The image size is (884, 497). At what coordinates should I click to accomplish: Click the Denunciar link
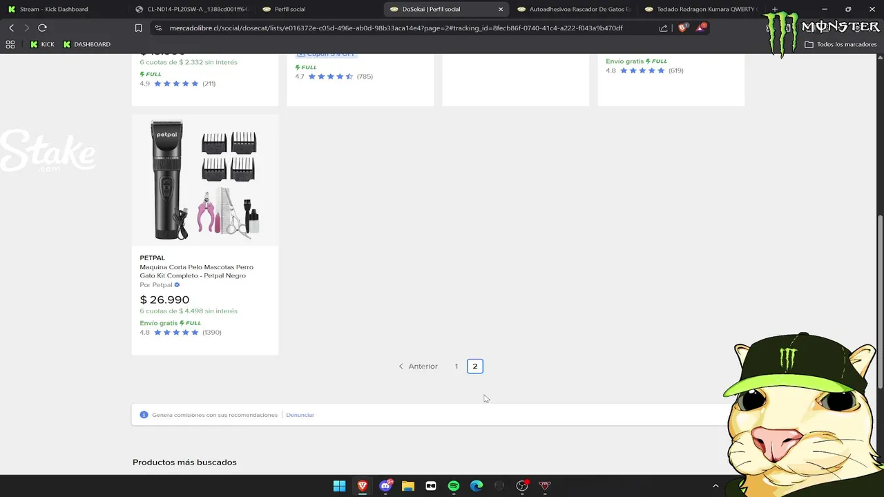coord(300,415)
